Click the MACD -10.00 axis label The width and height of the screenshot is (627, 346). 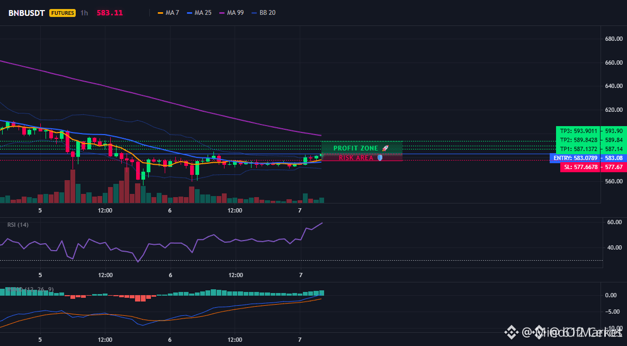point(613,327)
